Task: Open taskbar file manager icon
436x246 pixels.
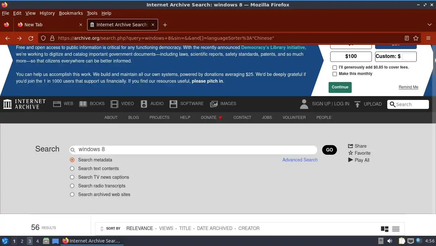Action: [x=46, y=241]
